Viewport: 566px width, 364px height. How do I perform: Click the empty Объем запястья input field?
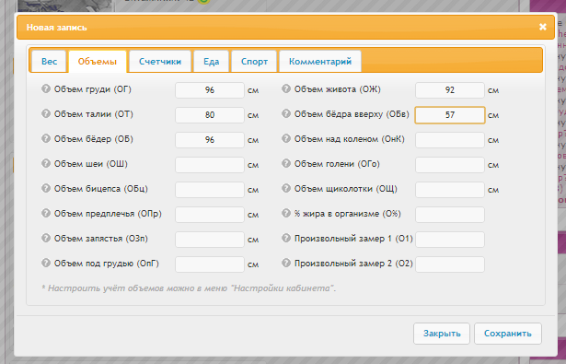click(210, 240)
